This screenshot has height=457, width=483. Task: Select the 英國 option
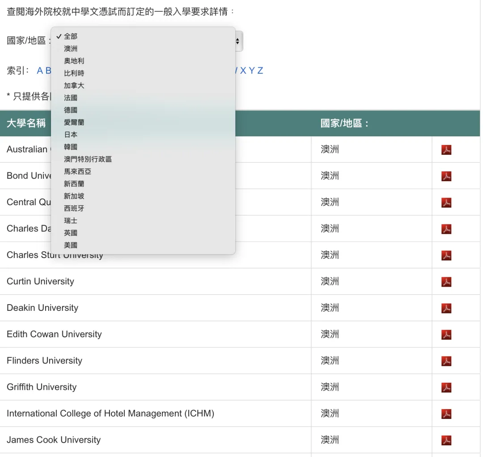[x=70, y=233]
